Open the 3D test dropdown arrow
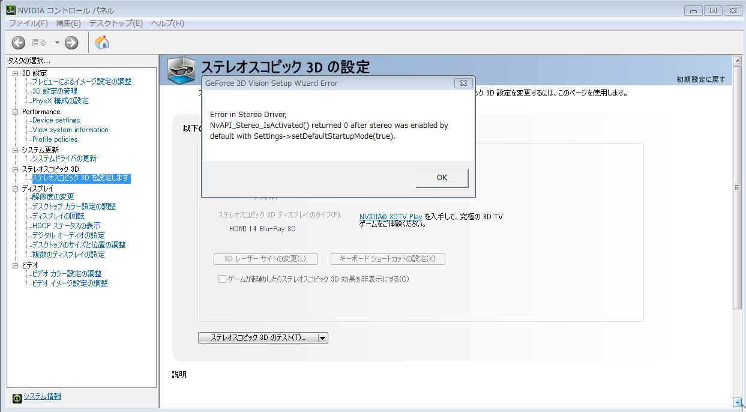This screenshot has width=746, height=412. click(322, 338)
